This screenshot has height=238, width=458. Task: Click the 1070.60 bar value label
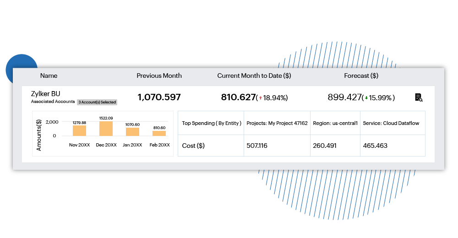pyautogui.click(x=133, y=124)
